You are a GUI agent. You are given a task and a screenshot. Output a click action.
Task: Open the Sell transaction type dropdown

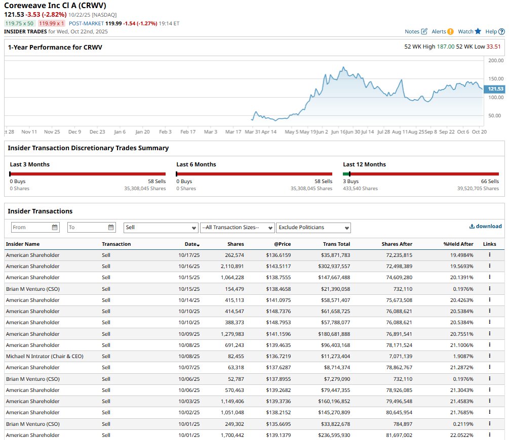click(161, 228)
